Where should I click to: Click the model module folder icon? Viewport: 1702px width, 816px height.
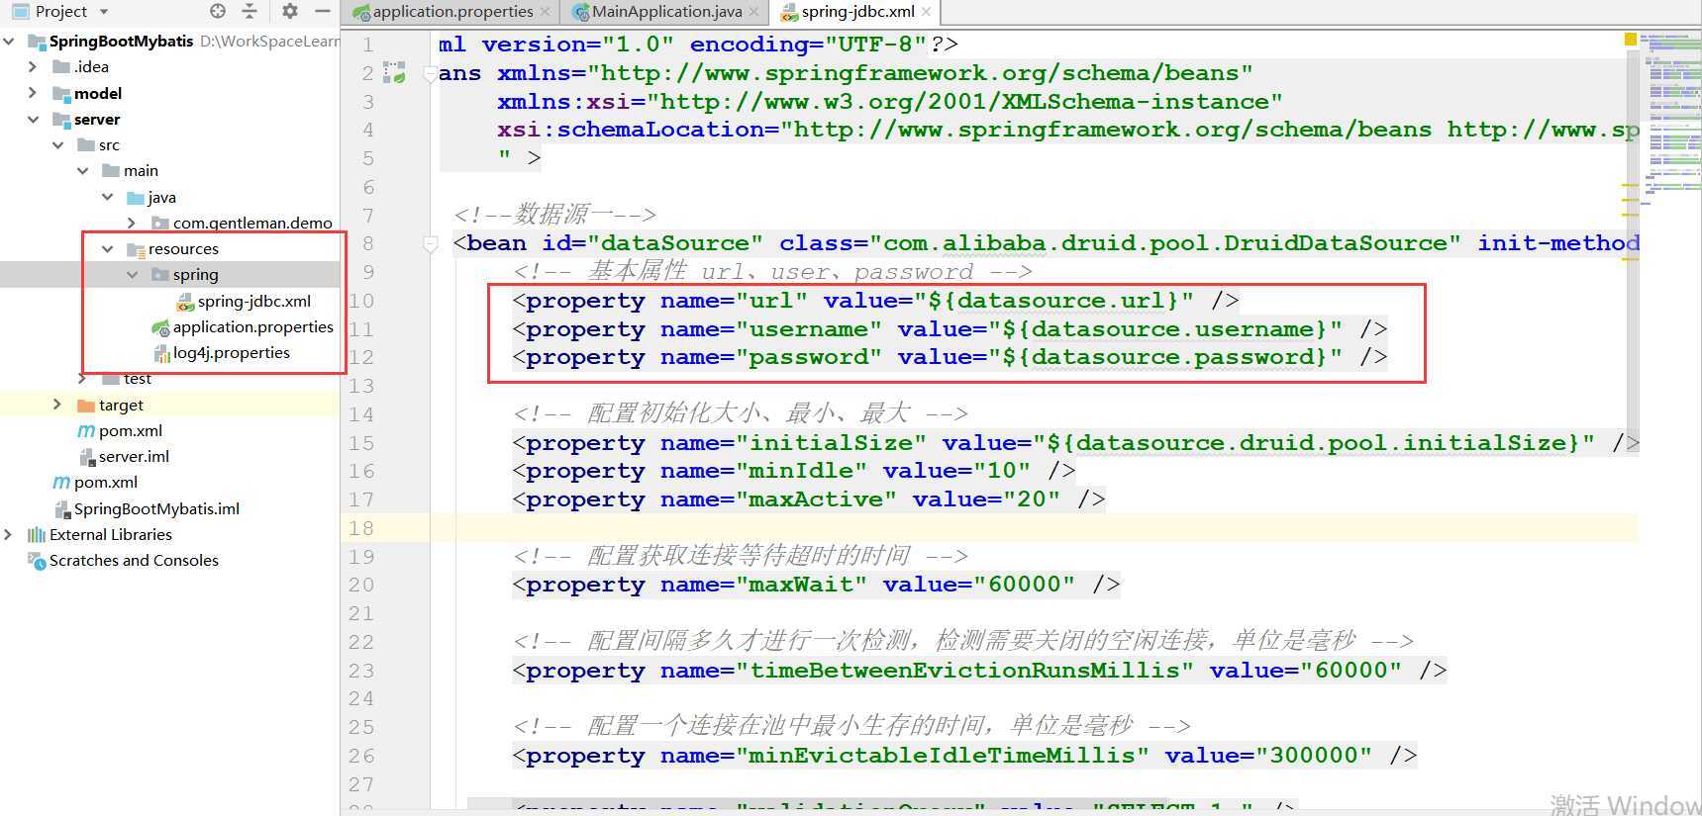tap(61, 93)
